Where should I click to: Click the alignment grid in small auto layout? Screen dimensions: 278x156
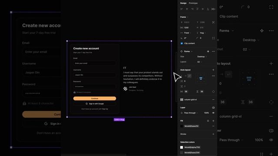pos(201,78)
